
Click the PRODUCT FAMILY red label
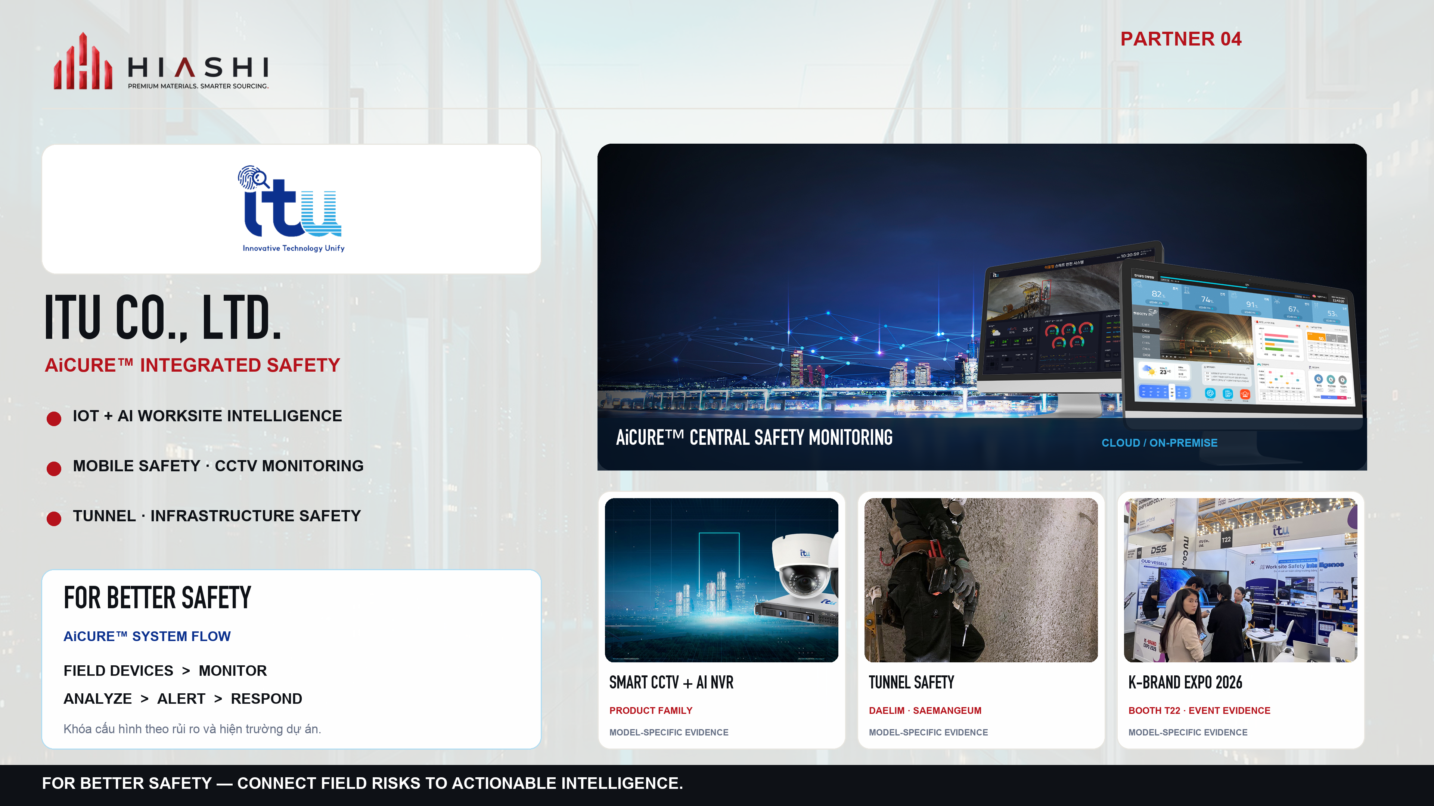651,710
